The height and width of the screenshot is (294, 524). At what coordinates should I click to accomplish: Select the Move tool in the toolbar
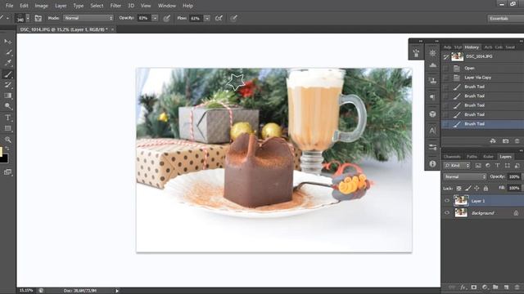[x=7, y=42]
